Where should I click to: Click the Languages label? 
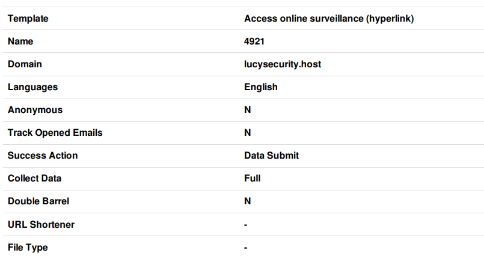coord(32,87)
